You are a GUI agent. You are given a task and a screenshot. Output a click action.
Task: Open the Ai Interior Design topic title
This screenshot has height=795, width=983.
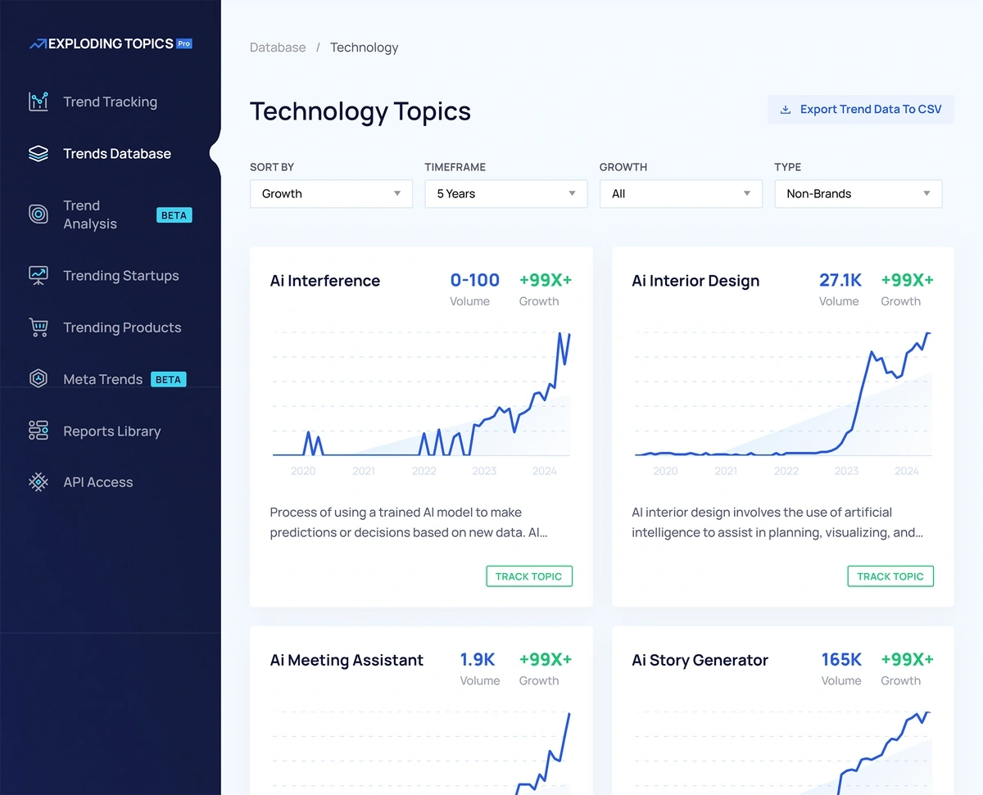pyautogui.click(x=695, y=281)
